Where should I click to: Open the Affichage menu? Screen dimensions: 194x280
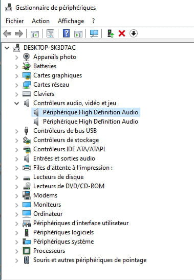coord(71,21)
